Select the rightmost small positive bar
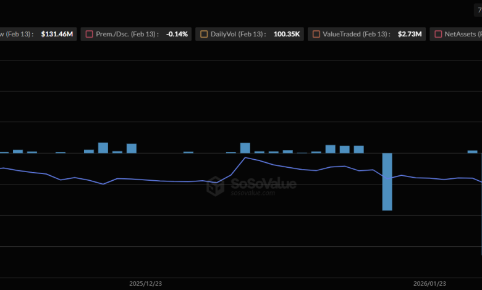The height and width of the screenshot is (290, 482). (472, 151)
